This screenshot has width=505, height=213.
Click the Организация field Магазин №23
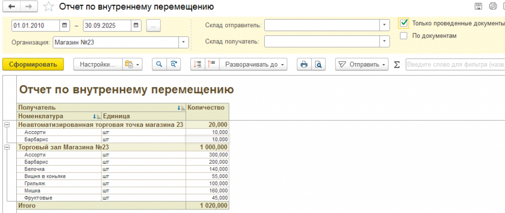pos(116,42)
